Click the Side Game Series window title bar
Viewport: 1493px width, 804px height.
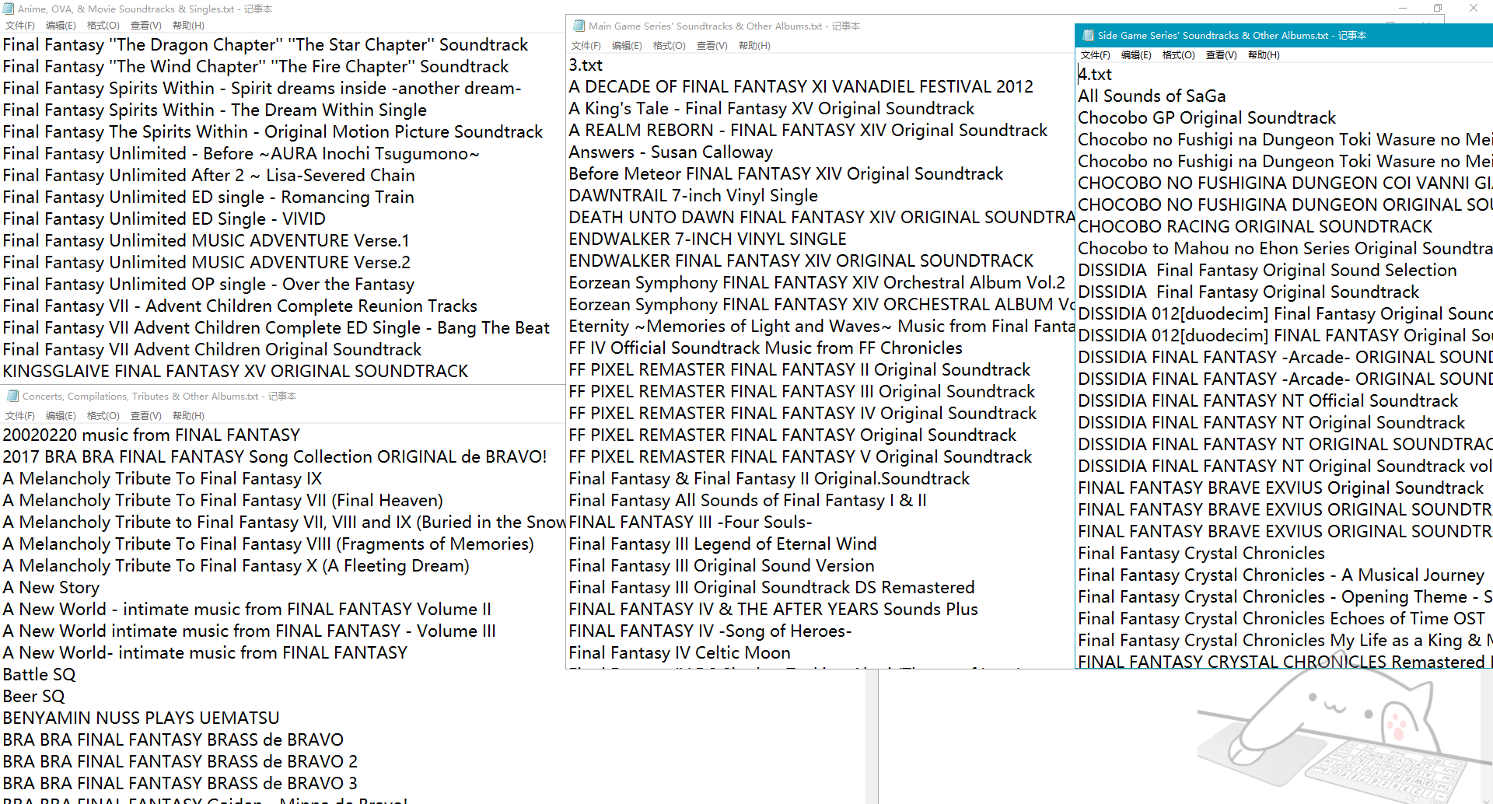point(1284,35)
